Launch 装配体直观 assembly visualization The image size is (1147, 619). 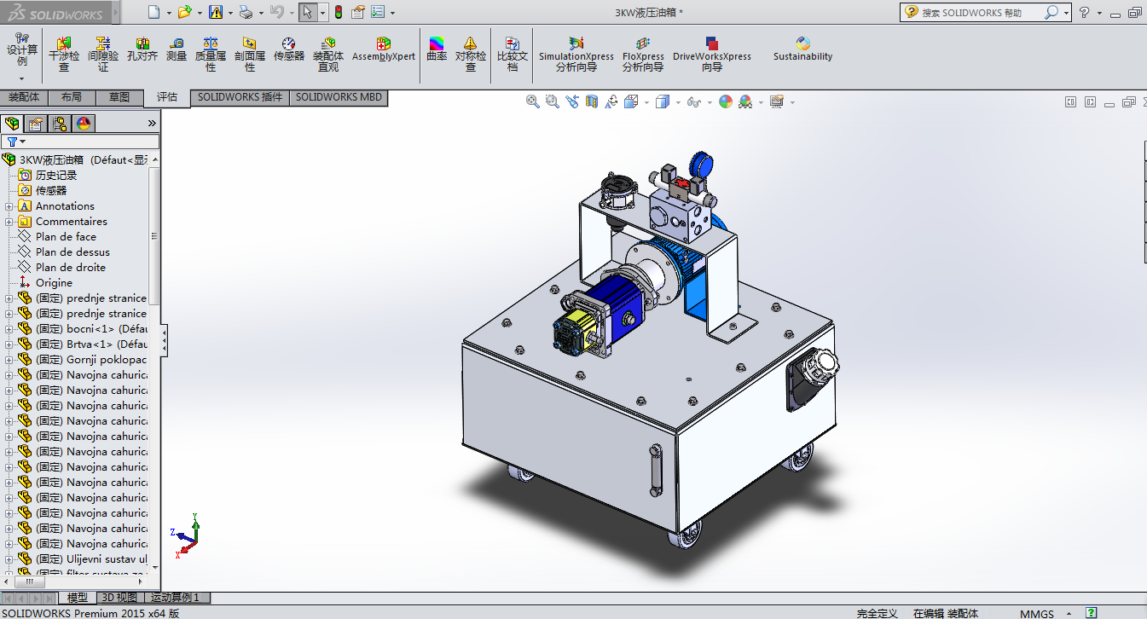click(328, 54)
